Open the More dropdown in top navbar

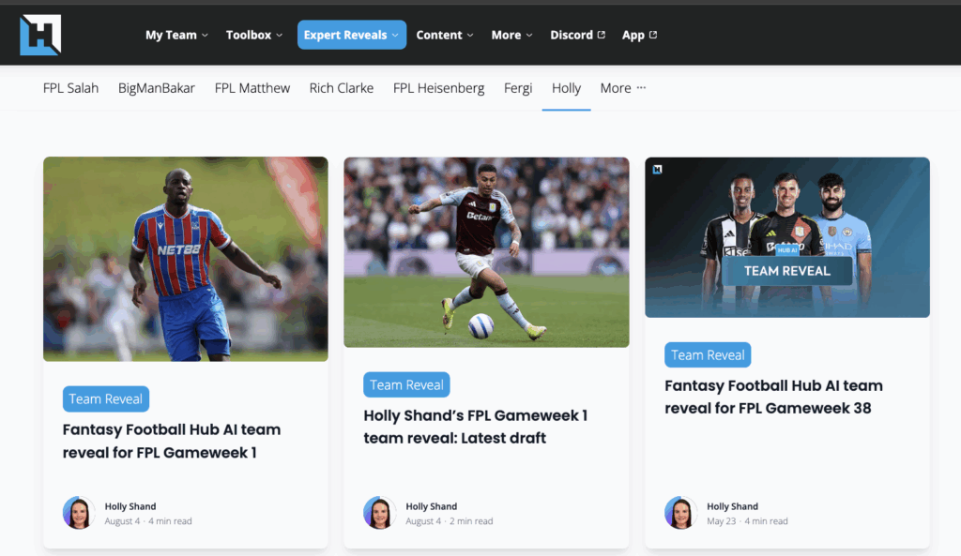(x=511, y=35)
